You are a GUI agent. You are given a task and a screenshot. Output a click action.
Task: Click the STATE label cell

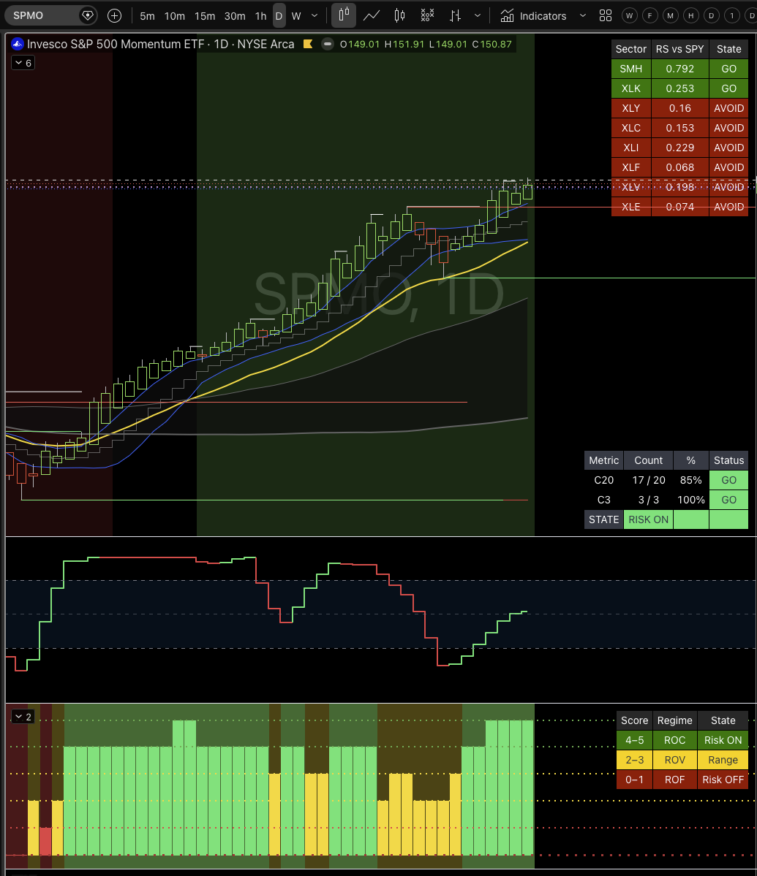point(604,519)
